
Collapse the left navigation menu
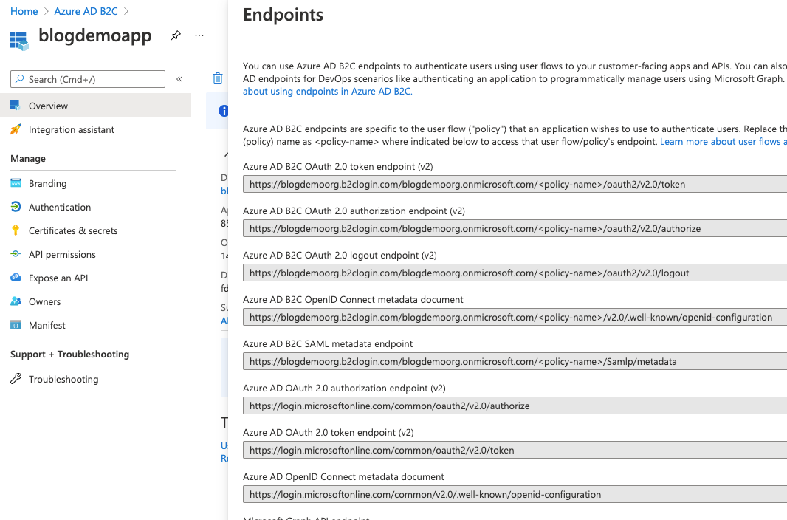[179, 79]
